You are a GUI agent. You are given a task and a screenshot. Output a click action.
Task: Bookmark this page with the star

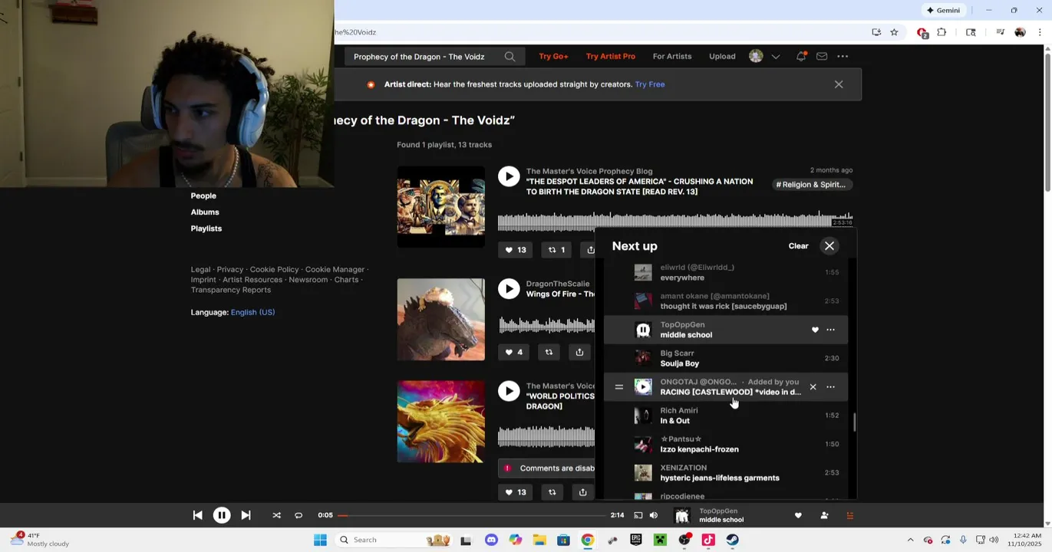894,32
